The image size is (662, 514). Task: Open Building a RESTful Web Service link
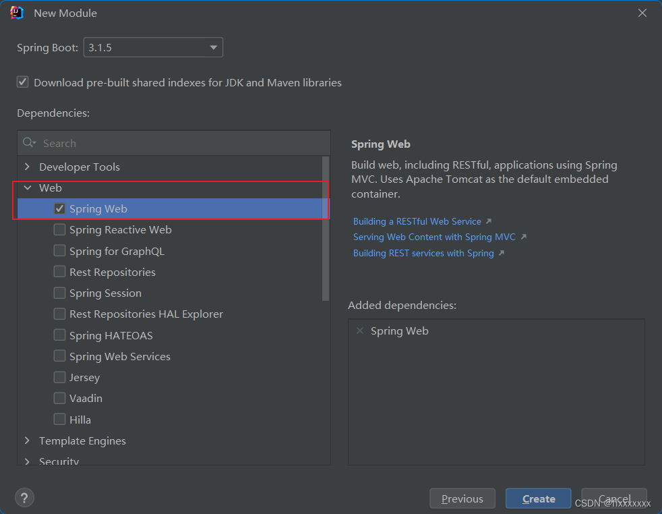pos(417,221)
